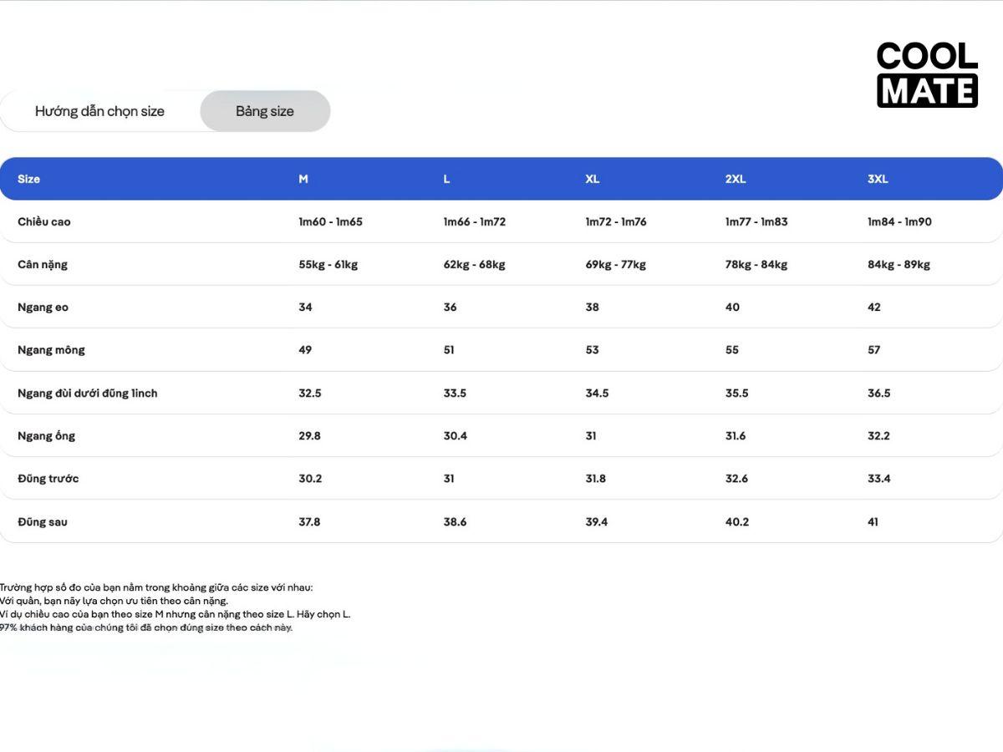Select the 'Cân nặng' row label
This screenshot has height=752, width=1003.
coord(43,264)
